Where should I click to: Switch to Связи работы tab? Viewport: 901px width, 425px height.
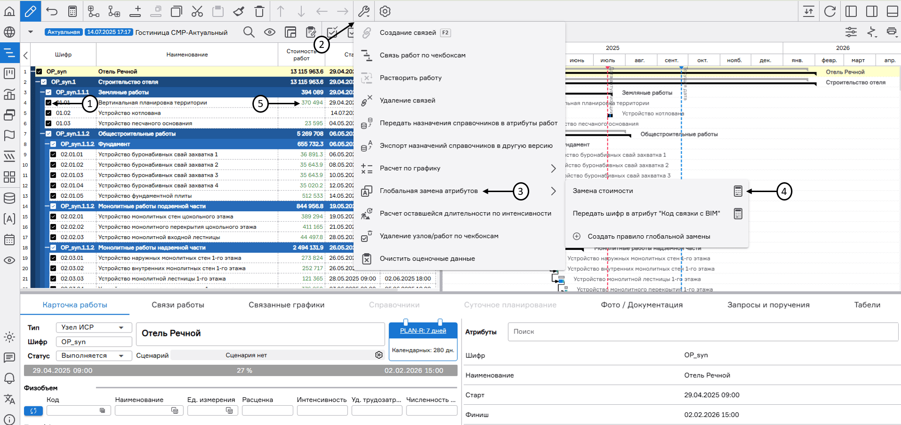[178, 305]
